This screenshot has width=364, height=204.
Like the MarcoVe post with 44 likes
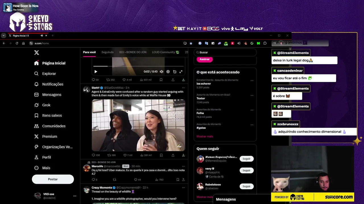(138, 180)
